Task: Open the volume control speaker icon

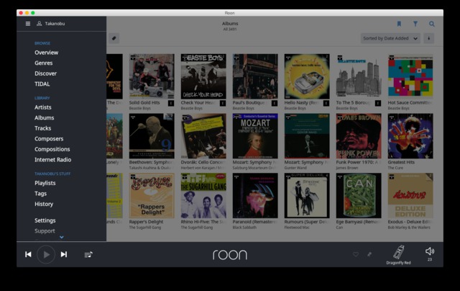Action: point(430,251)
